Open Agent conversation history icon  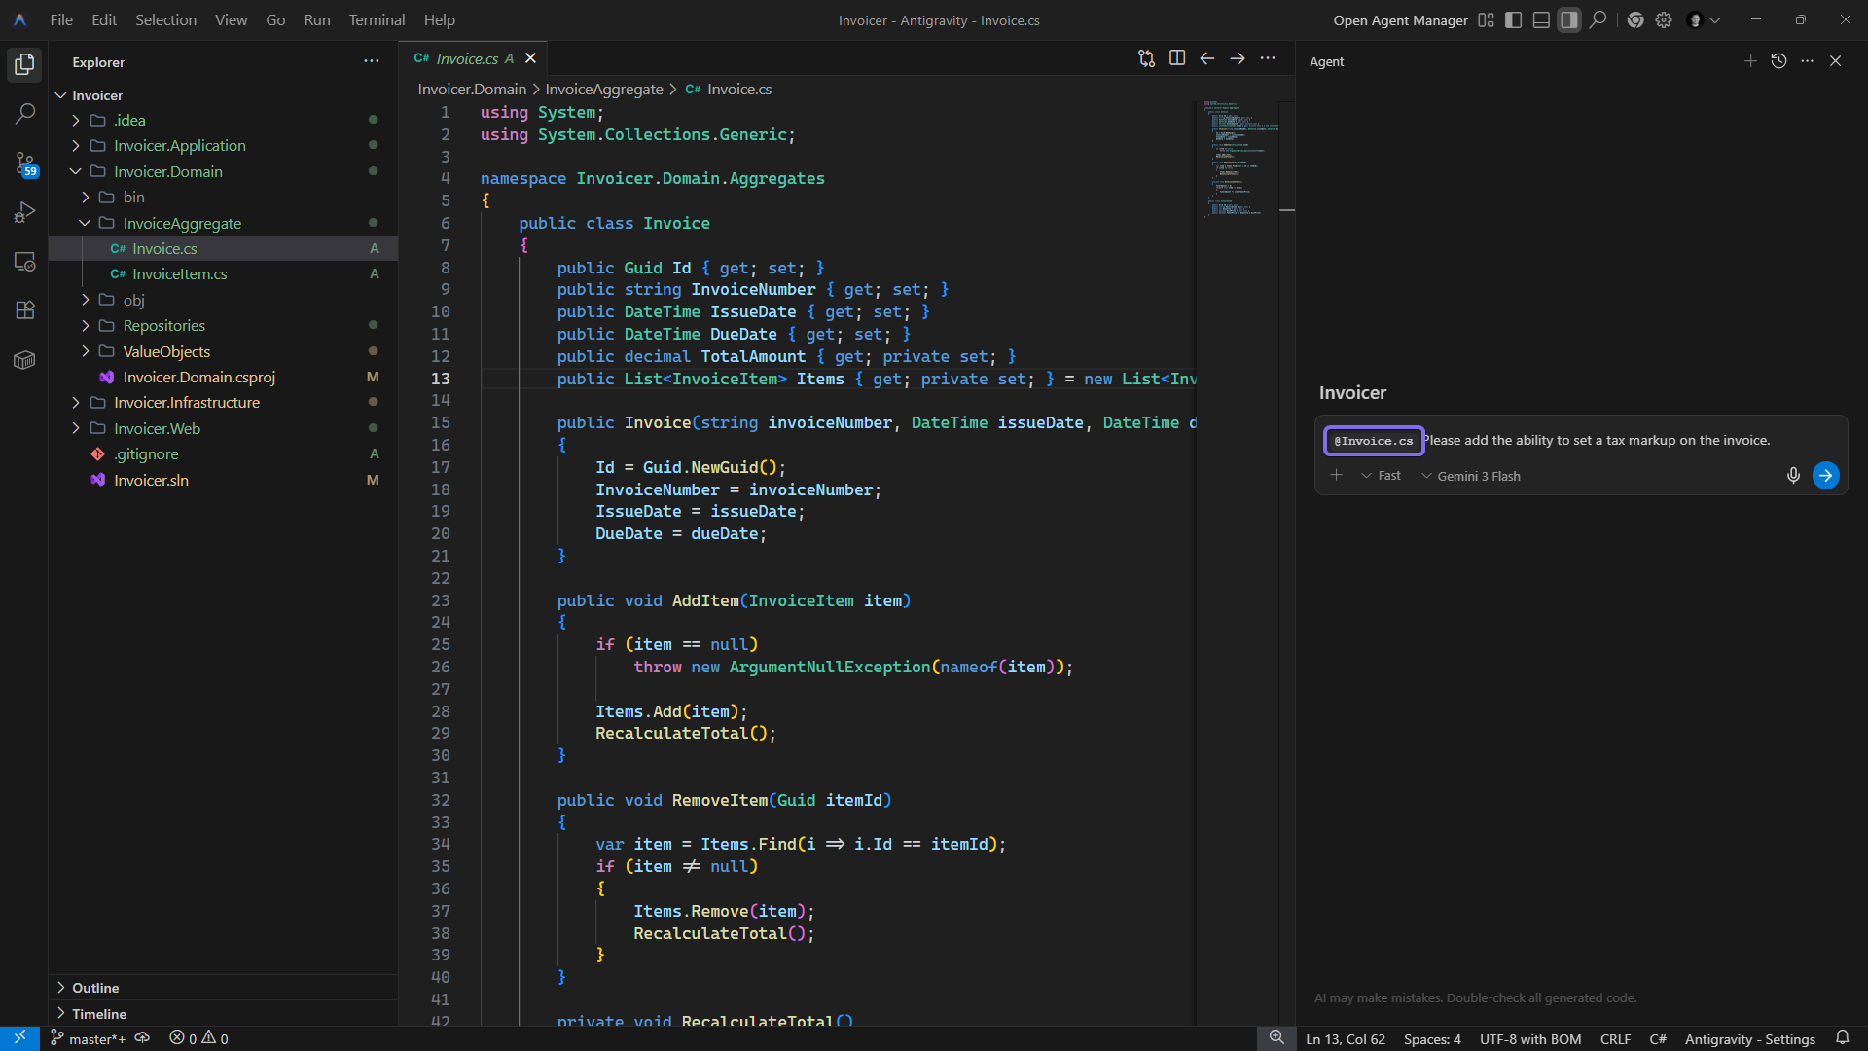point(1779,60)
